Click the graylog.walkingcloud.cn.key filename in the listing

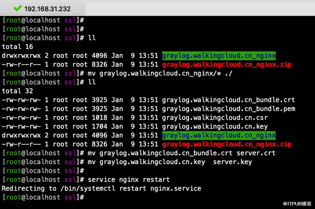(215, 126)
